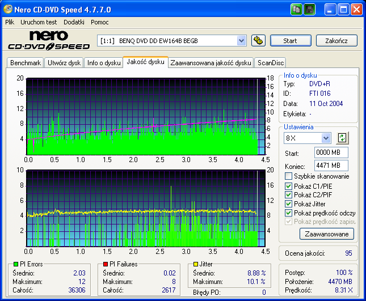This screenshot has height=301, width=366.
Task: Click the Położenie value 4470 MB
Action: pos(340,281)
